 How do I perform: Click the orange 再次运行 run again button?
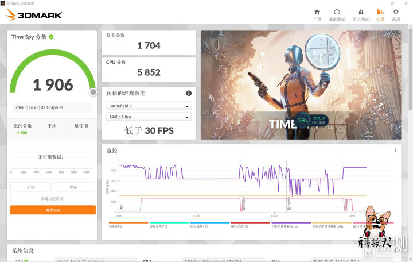[x=53, y=210]
